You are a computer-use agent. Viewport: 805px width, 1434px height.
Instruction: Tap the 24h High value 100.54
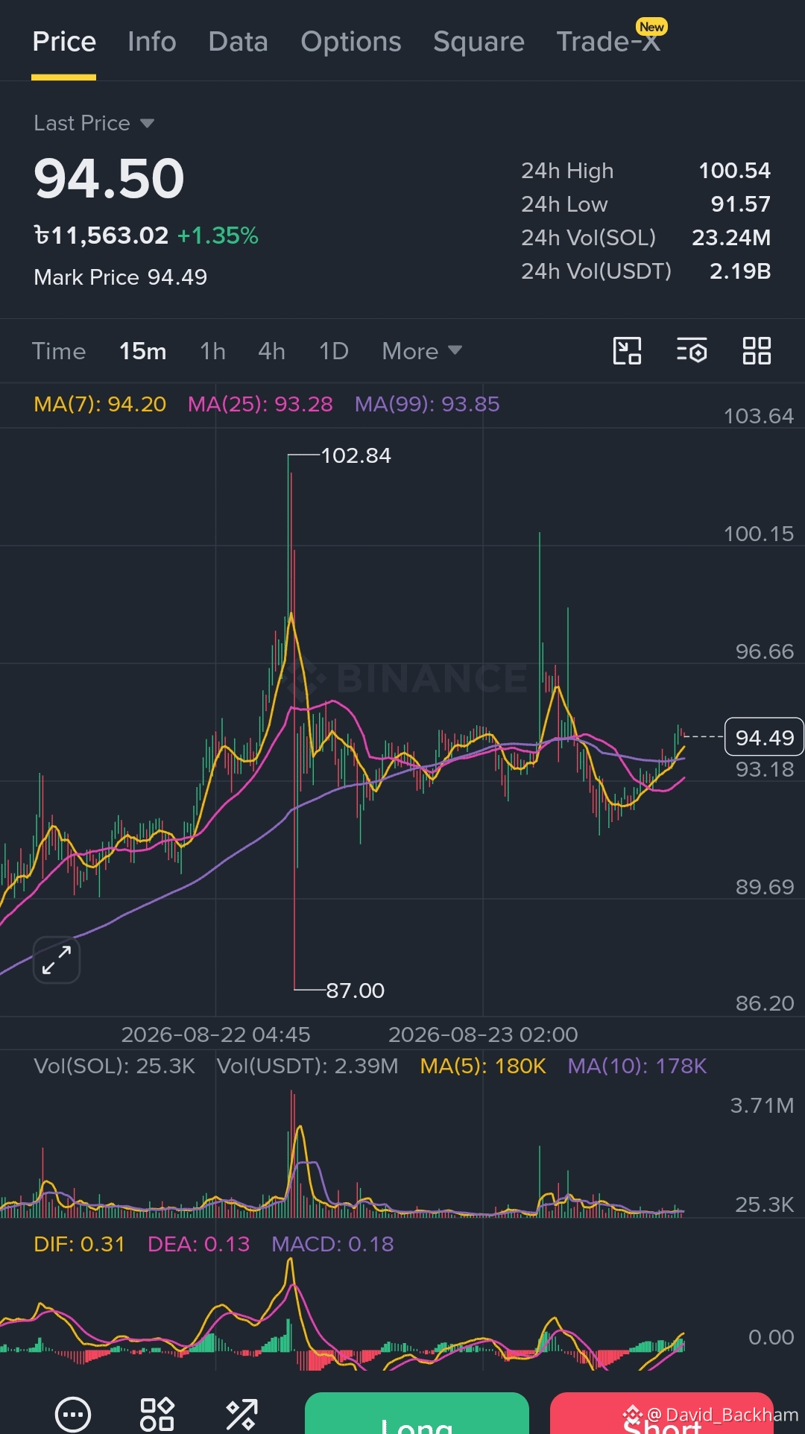[x=734, y=171]
